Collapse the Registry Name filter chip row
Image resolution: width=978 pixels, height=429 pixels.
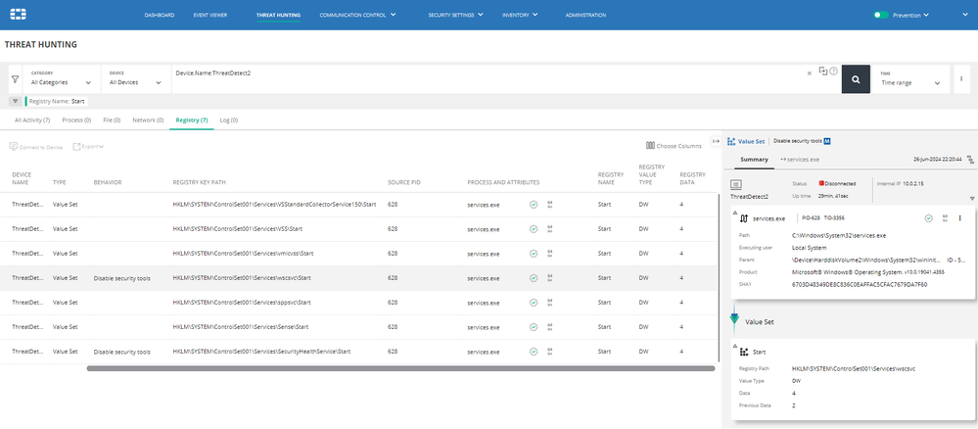click(15, 101)
